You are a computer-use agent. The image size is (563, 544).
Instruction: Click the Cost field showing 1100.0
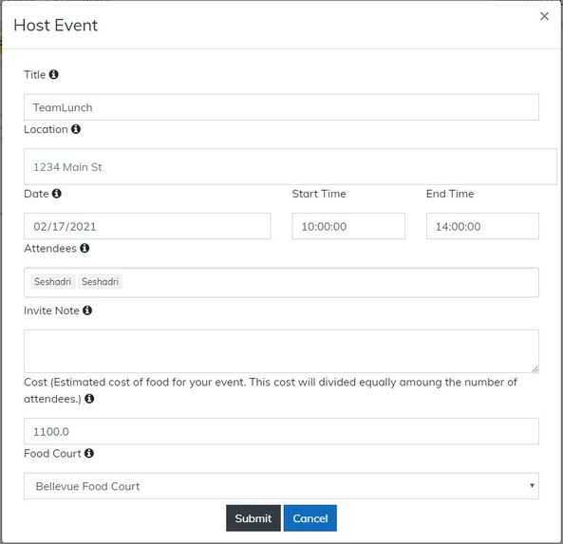(281, 431)
